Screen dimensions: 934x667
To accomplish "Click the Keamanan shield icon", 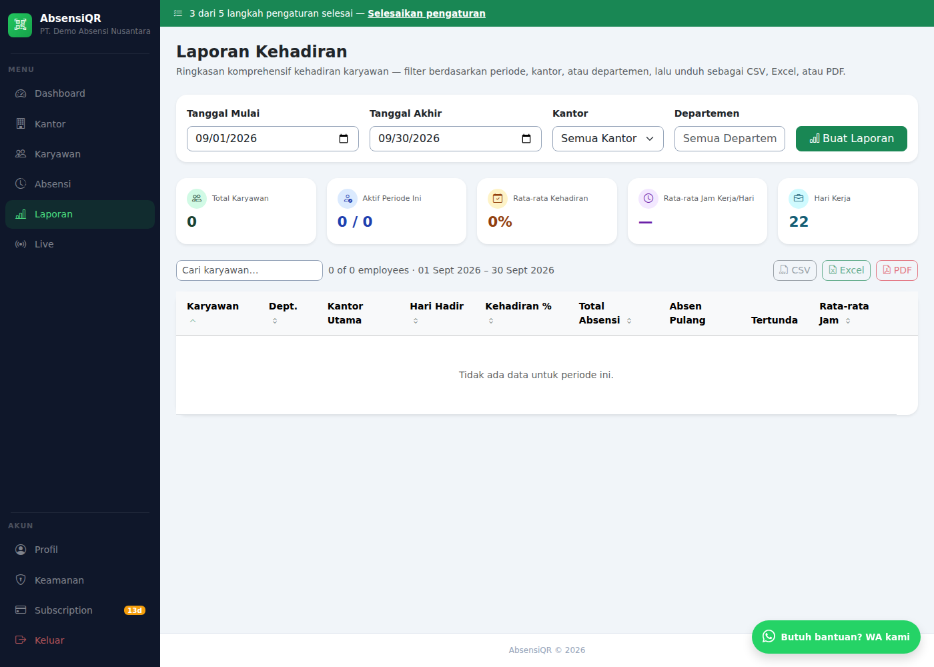I will pyautogui.click(x=21, y=580).
